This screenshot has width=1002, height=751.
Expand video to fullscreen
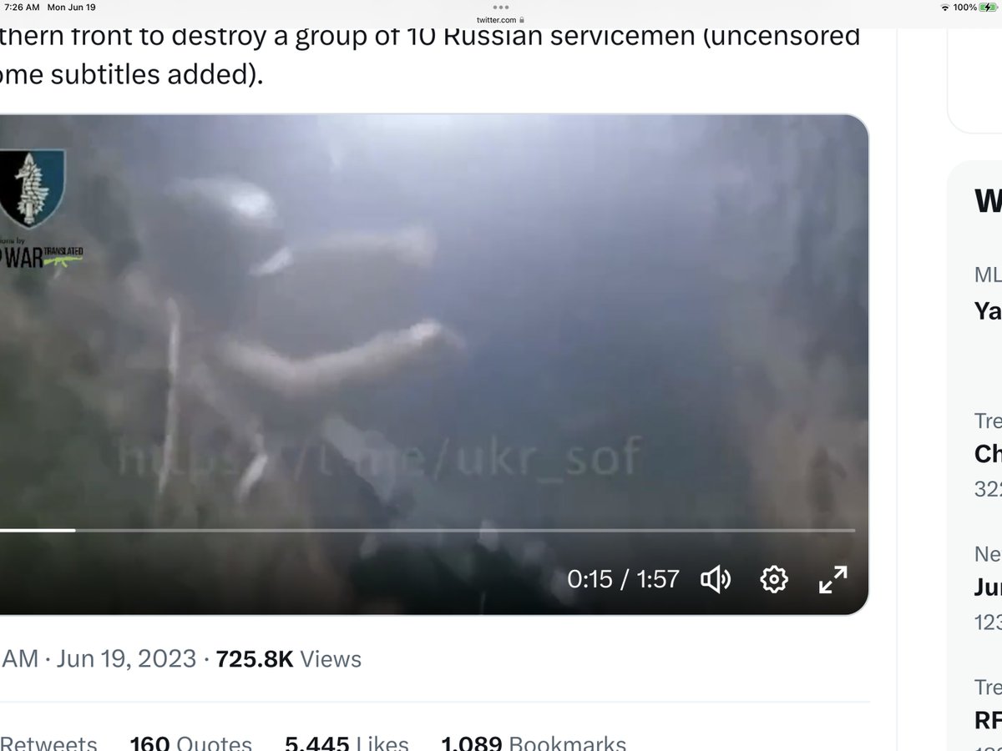832,579
